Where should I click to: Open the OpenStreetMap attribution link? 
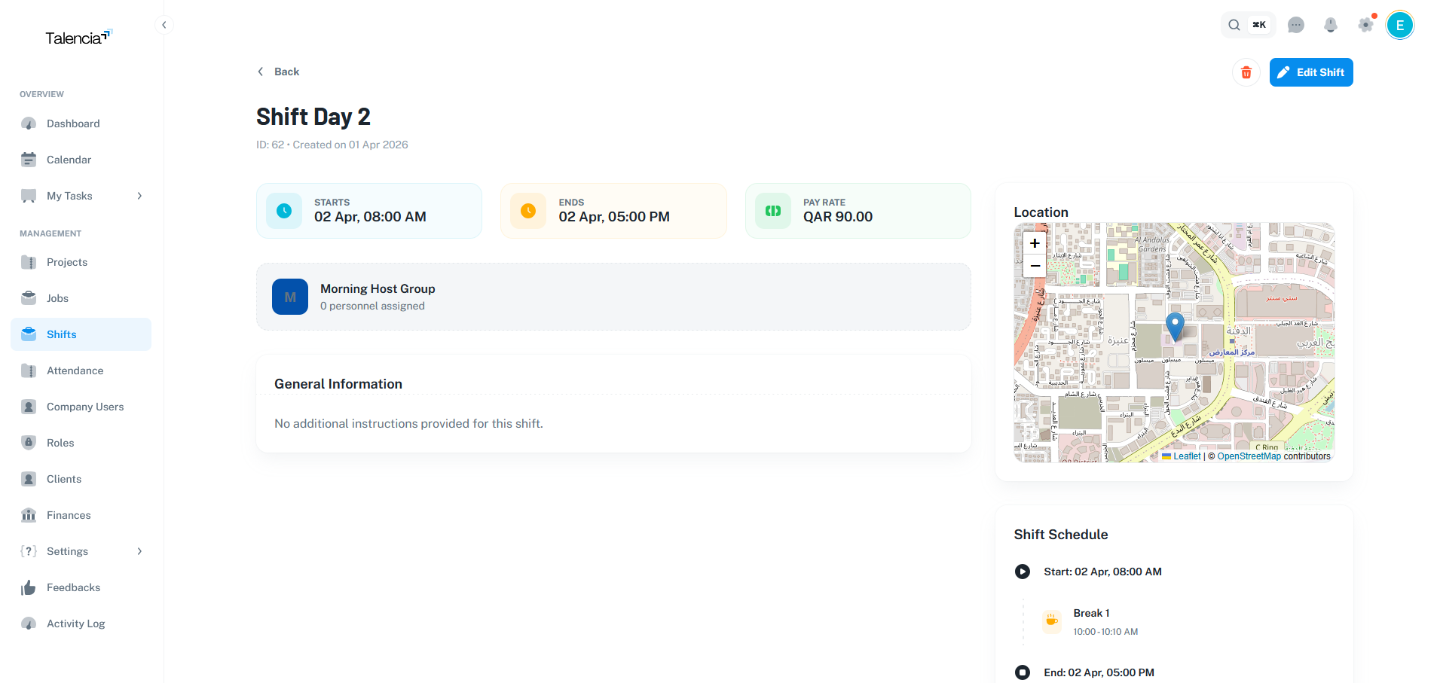[x=1248, y=456]
